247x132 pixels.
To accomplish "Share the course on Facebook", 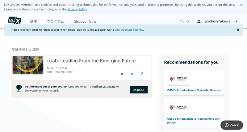I will point(142,74).
